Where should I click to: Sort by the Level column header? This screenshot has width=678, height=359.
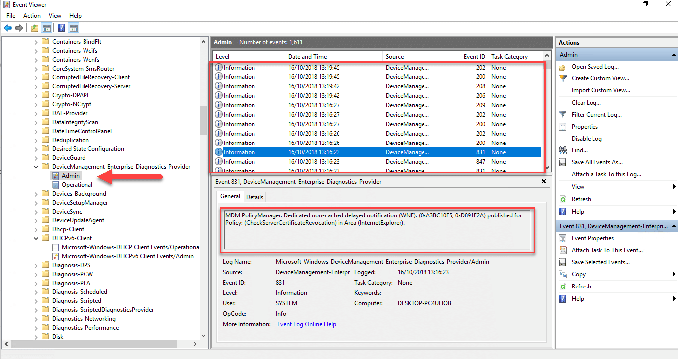[x=249, y=57]
